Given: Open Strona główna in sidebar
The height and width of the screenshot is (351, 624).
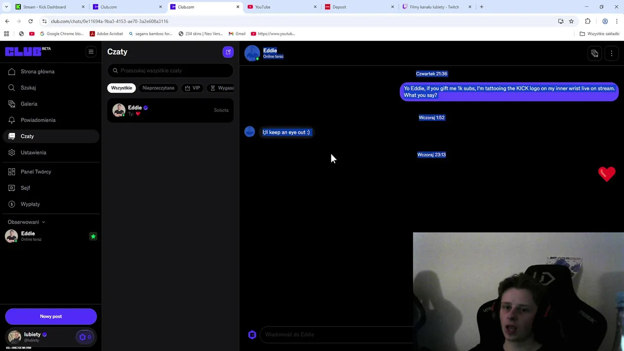Looking at the screenshot, I should [51, 72].
